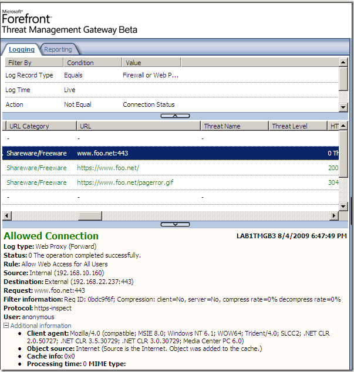
Task: Click the Protocol https-inspect line
Action: point(38,308)
